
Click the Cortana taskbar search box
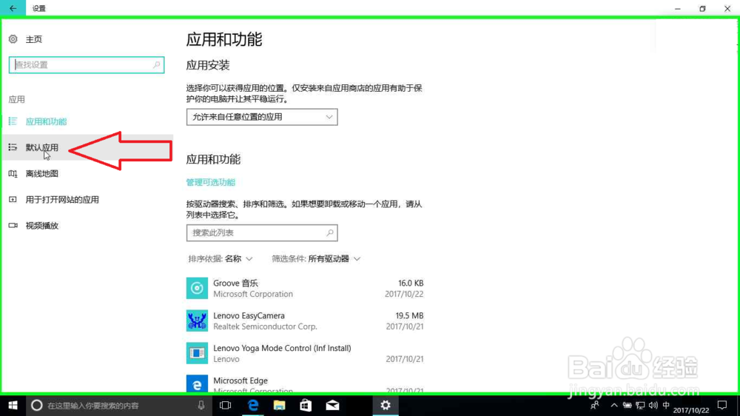pos(118,405)
